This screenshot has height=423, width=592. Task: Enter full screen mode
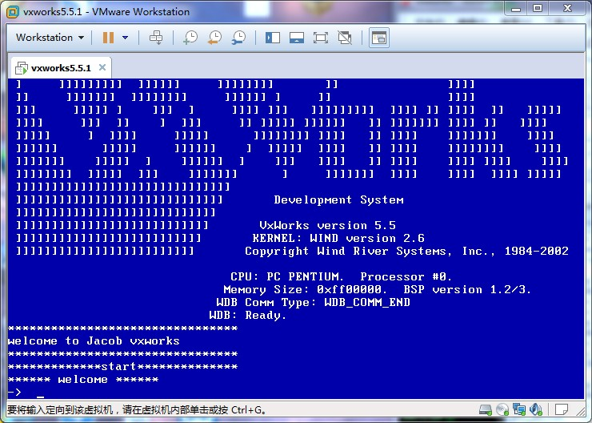point(321,38)
